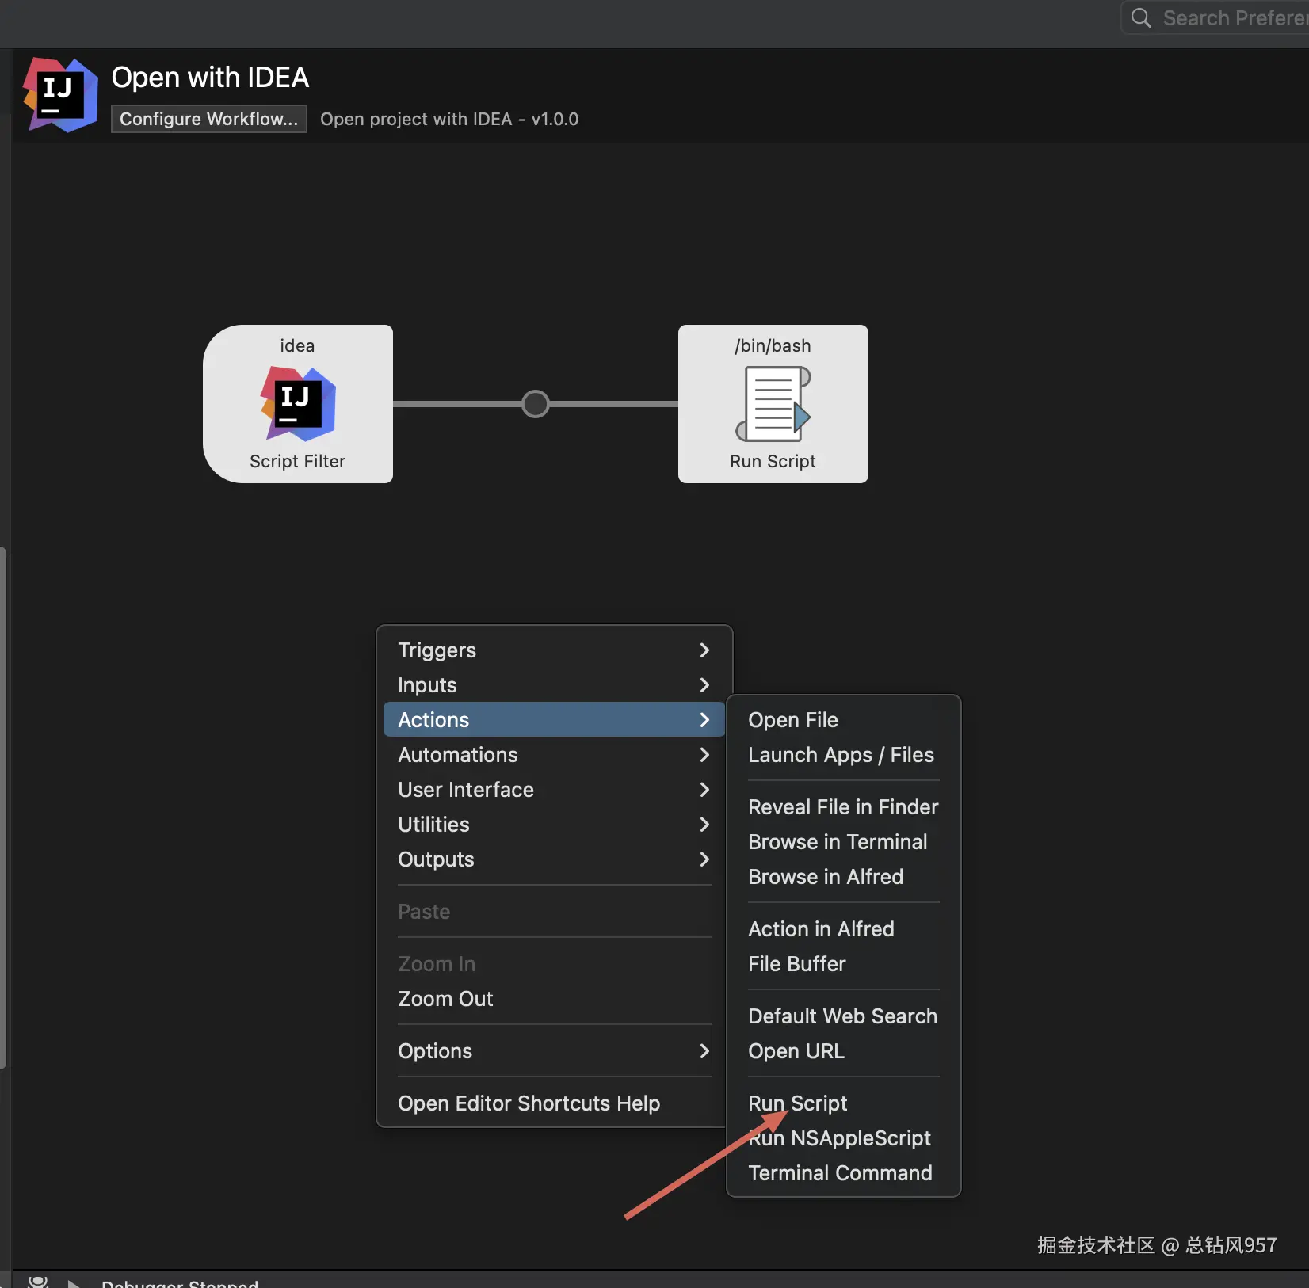
Task: Select Action in Alfred entry
Action: pos(843,929)
